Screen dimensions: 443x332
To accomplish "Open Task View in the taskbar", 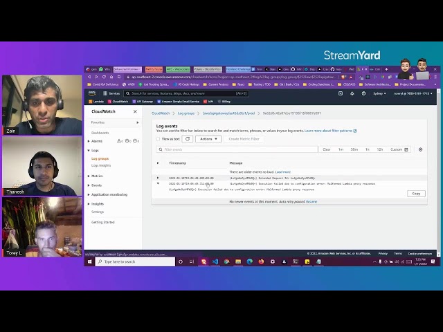I will (x=192, y=261).
